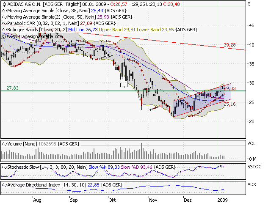Click the SSTOC panel label
The width and height of the screenshot is (271, 203).
(x=254, y=167)
